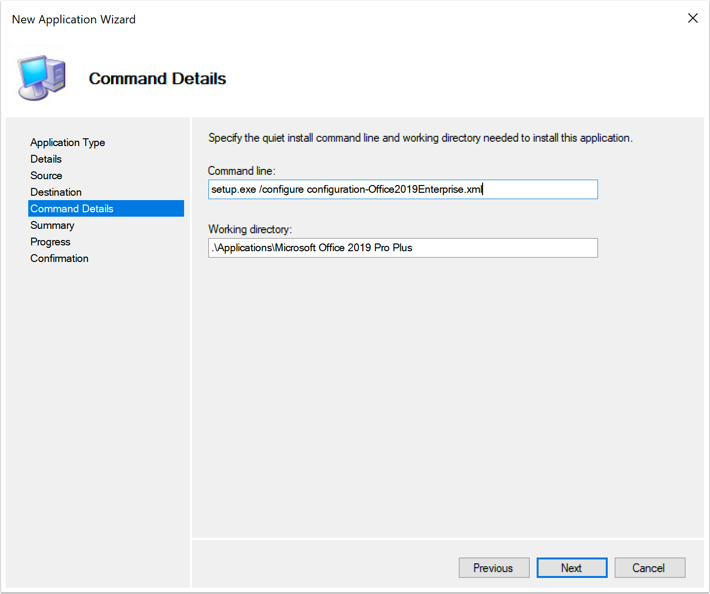710x594 pixels.
Task: Cancel the application wizard
Action: pos(649,568)
